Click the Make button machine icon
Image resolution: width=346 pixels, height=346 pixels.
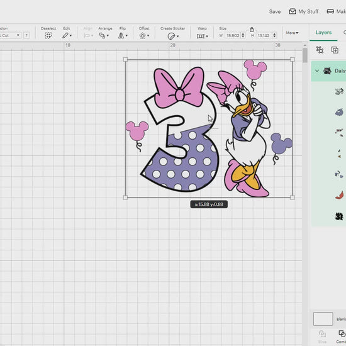330,11
